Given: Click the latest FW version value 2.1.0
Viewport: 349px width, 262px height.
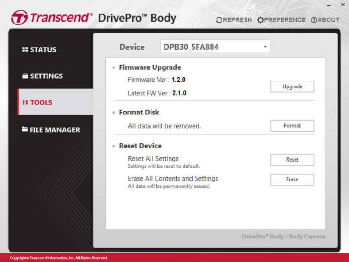Looking at the screenshot, I should point(179,93).
